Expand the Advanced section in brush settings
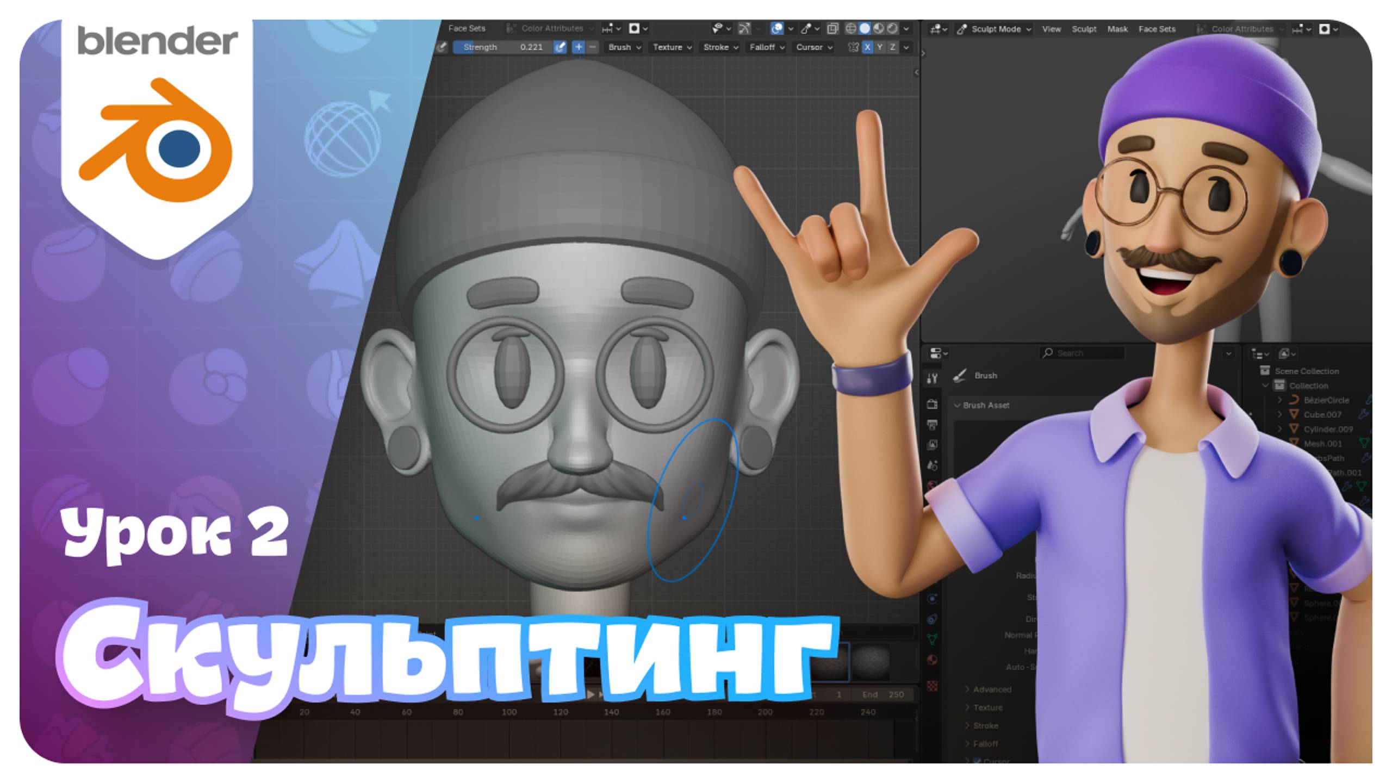 (989, 689)
